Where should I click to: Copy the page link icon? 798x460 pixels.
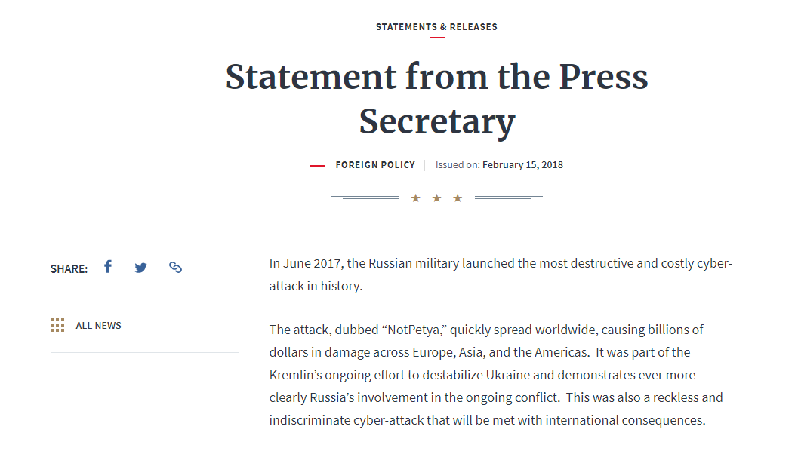pos(175,268)
